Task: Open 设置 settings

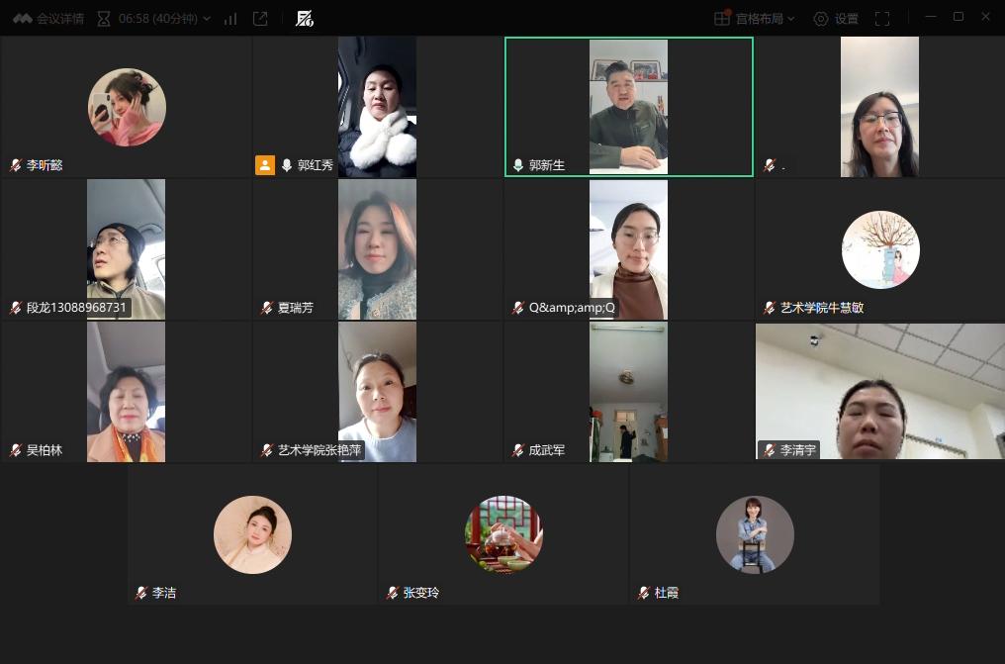Action: click(836, 18)
